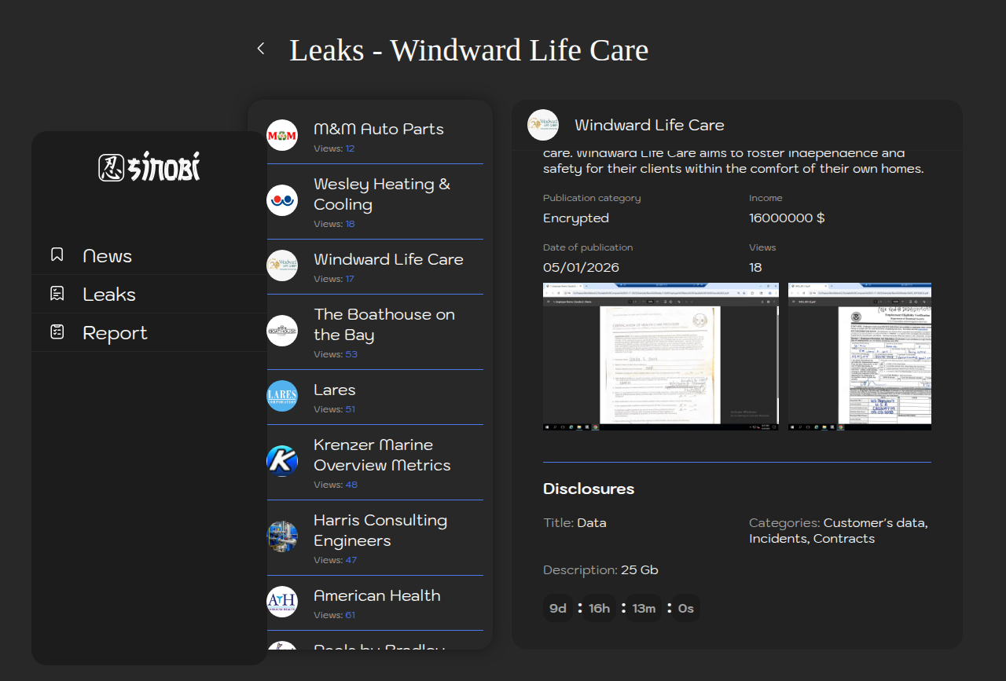Click the Wesley Heating & Cooling logo
1006x681 pixels.
[x=282, y=200]
